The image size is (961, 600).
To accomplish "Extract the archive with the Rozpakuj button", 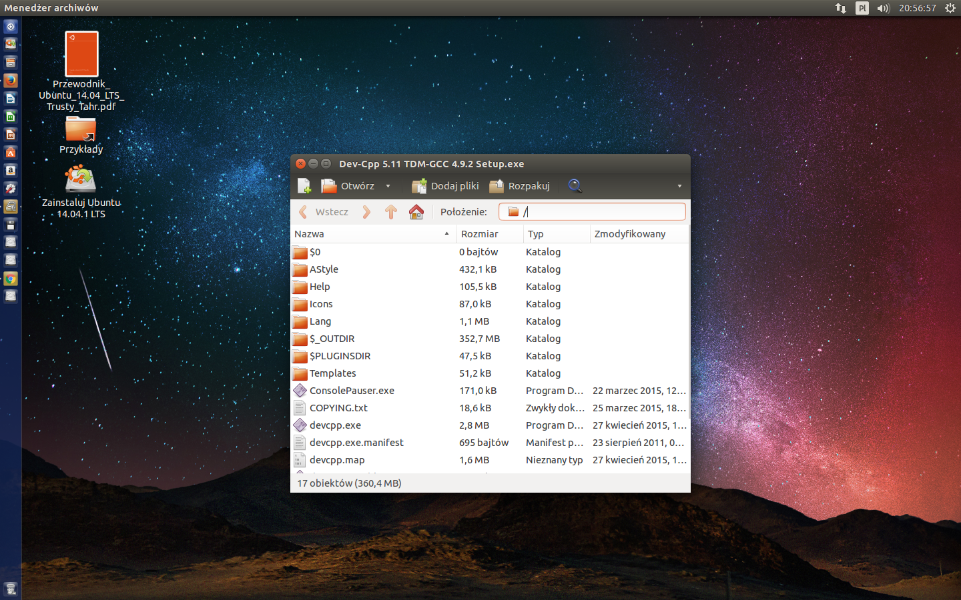I will tap(520, 186).
